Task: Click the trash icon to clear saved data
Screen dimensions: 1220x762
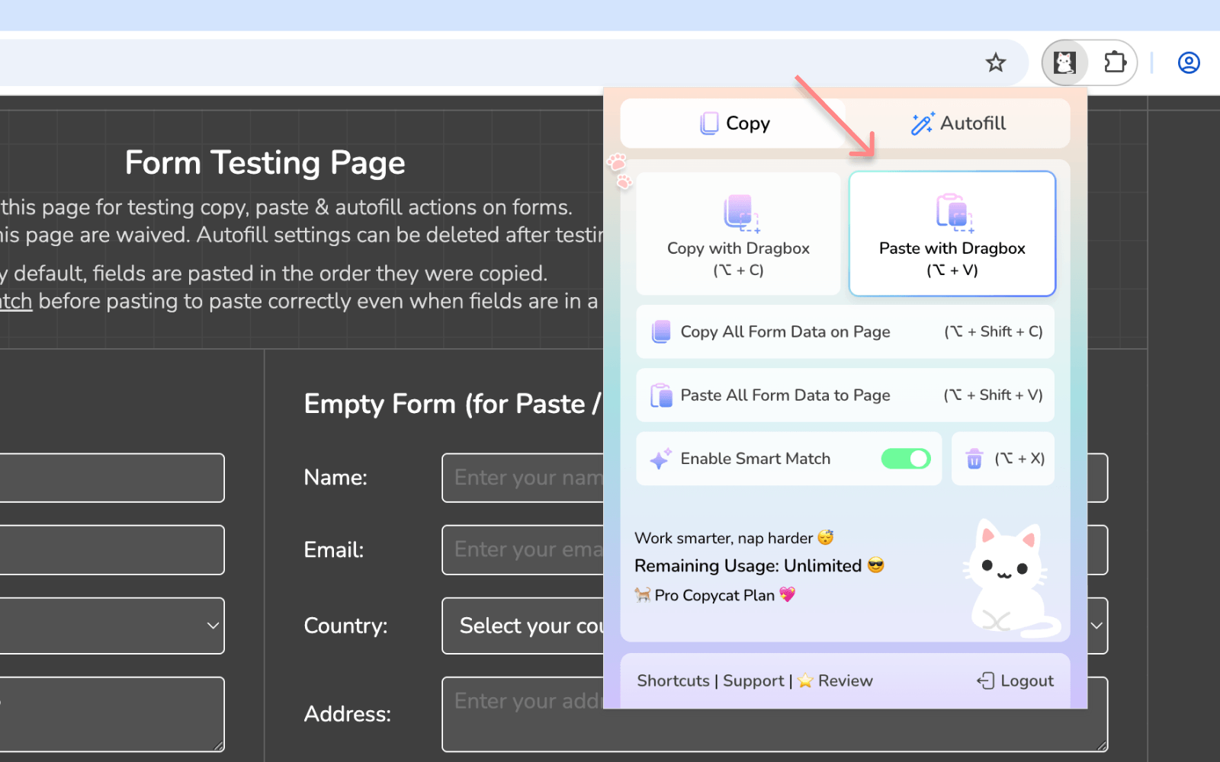Action: [x=974, y=459]
